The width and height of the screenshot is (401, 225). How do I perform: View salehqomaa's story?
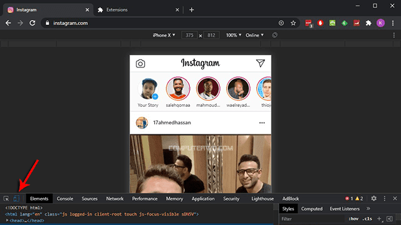(x=178, y=89)
